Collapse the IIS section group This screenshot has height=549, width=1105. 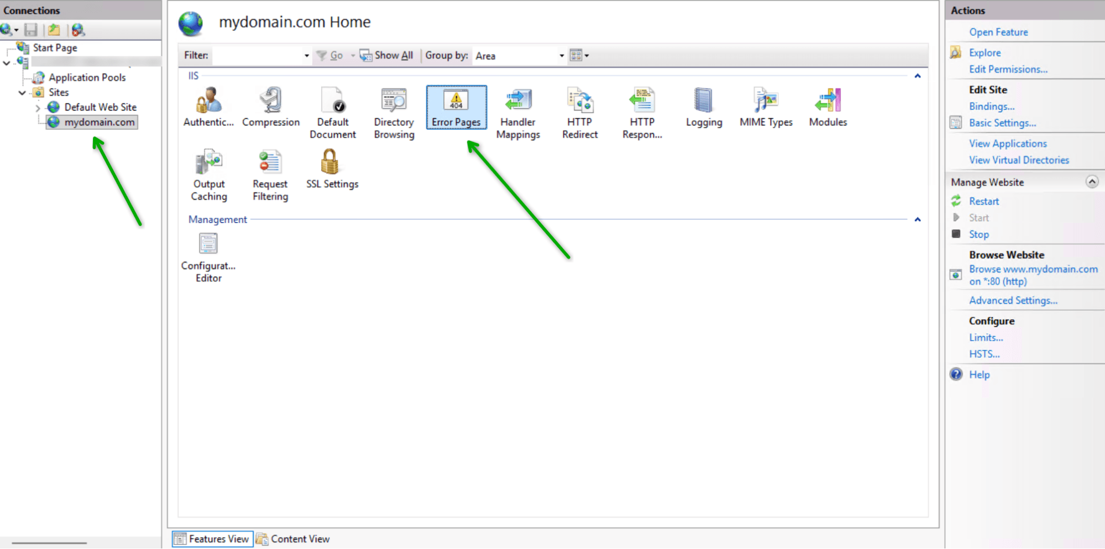918,76
